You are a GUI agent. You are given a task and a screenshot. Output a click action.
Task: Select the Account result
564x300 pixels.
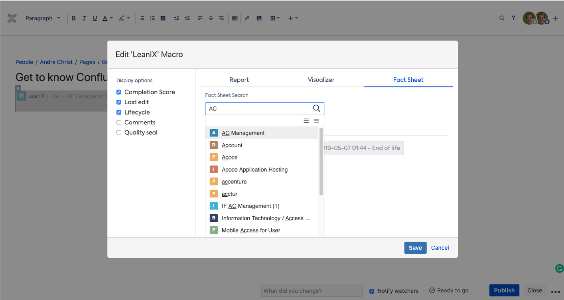(x=262, y=145)
